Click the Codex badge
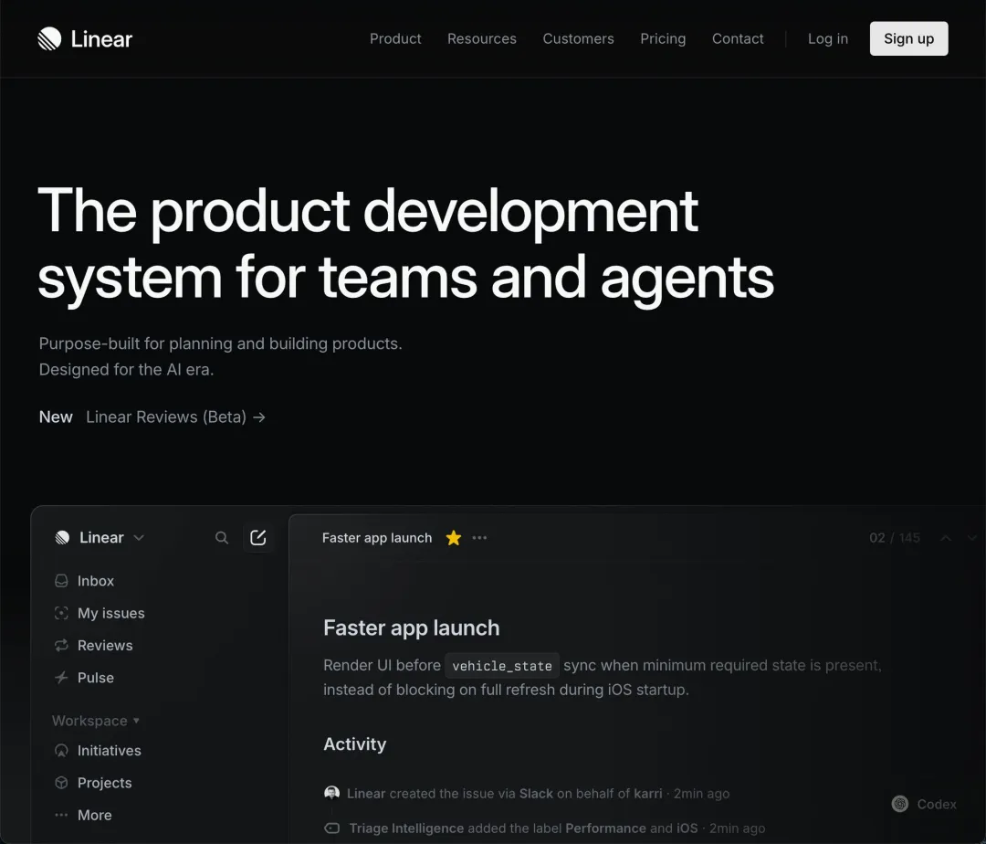 point(925,804)
